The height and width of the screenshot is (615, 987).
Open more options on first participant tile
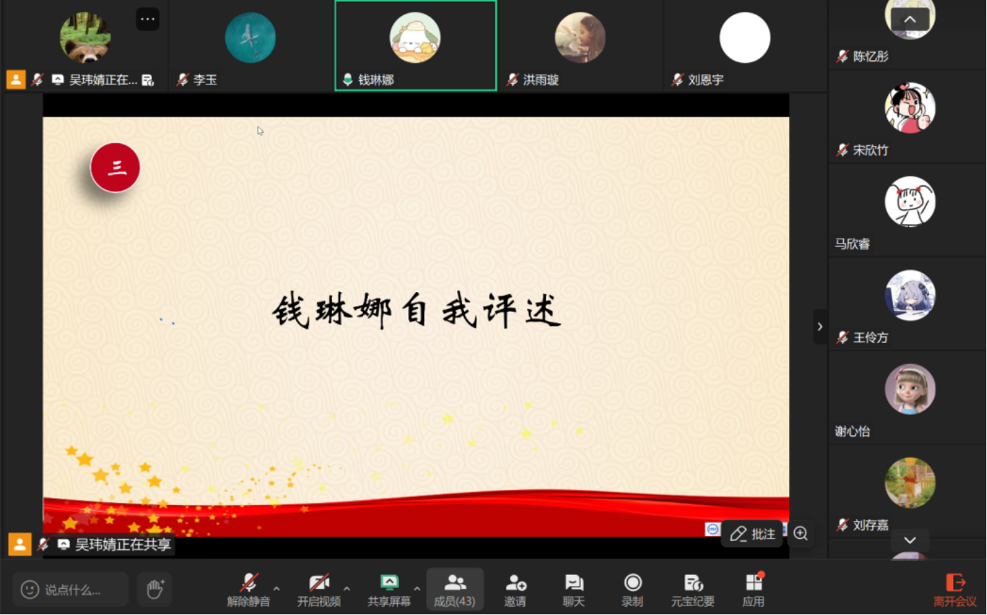point(147,19)
